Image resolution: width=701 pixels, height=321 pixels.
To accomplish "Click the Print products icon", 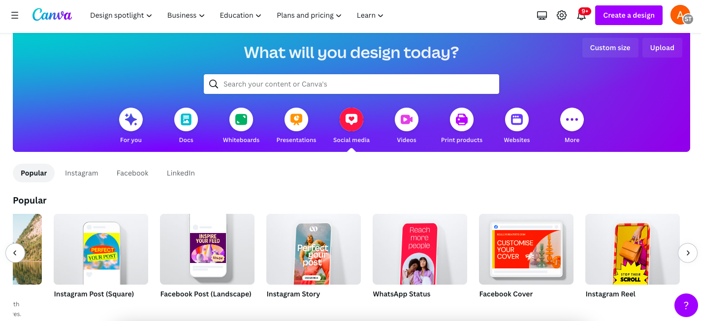I will point(462,119).
